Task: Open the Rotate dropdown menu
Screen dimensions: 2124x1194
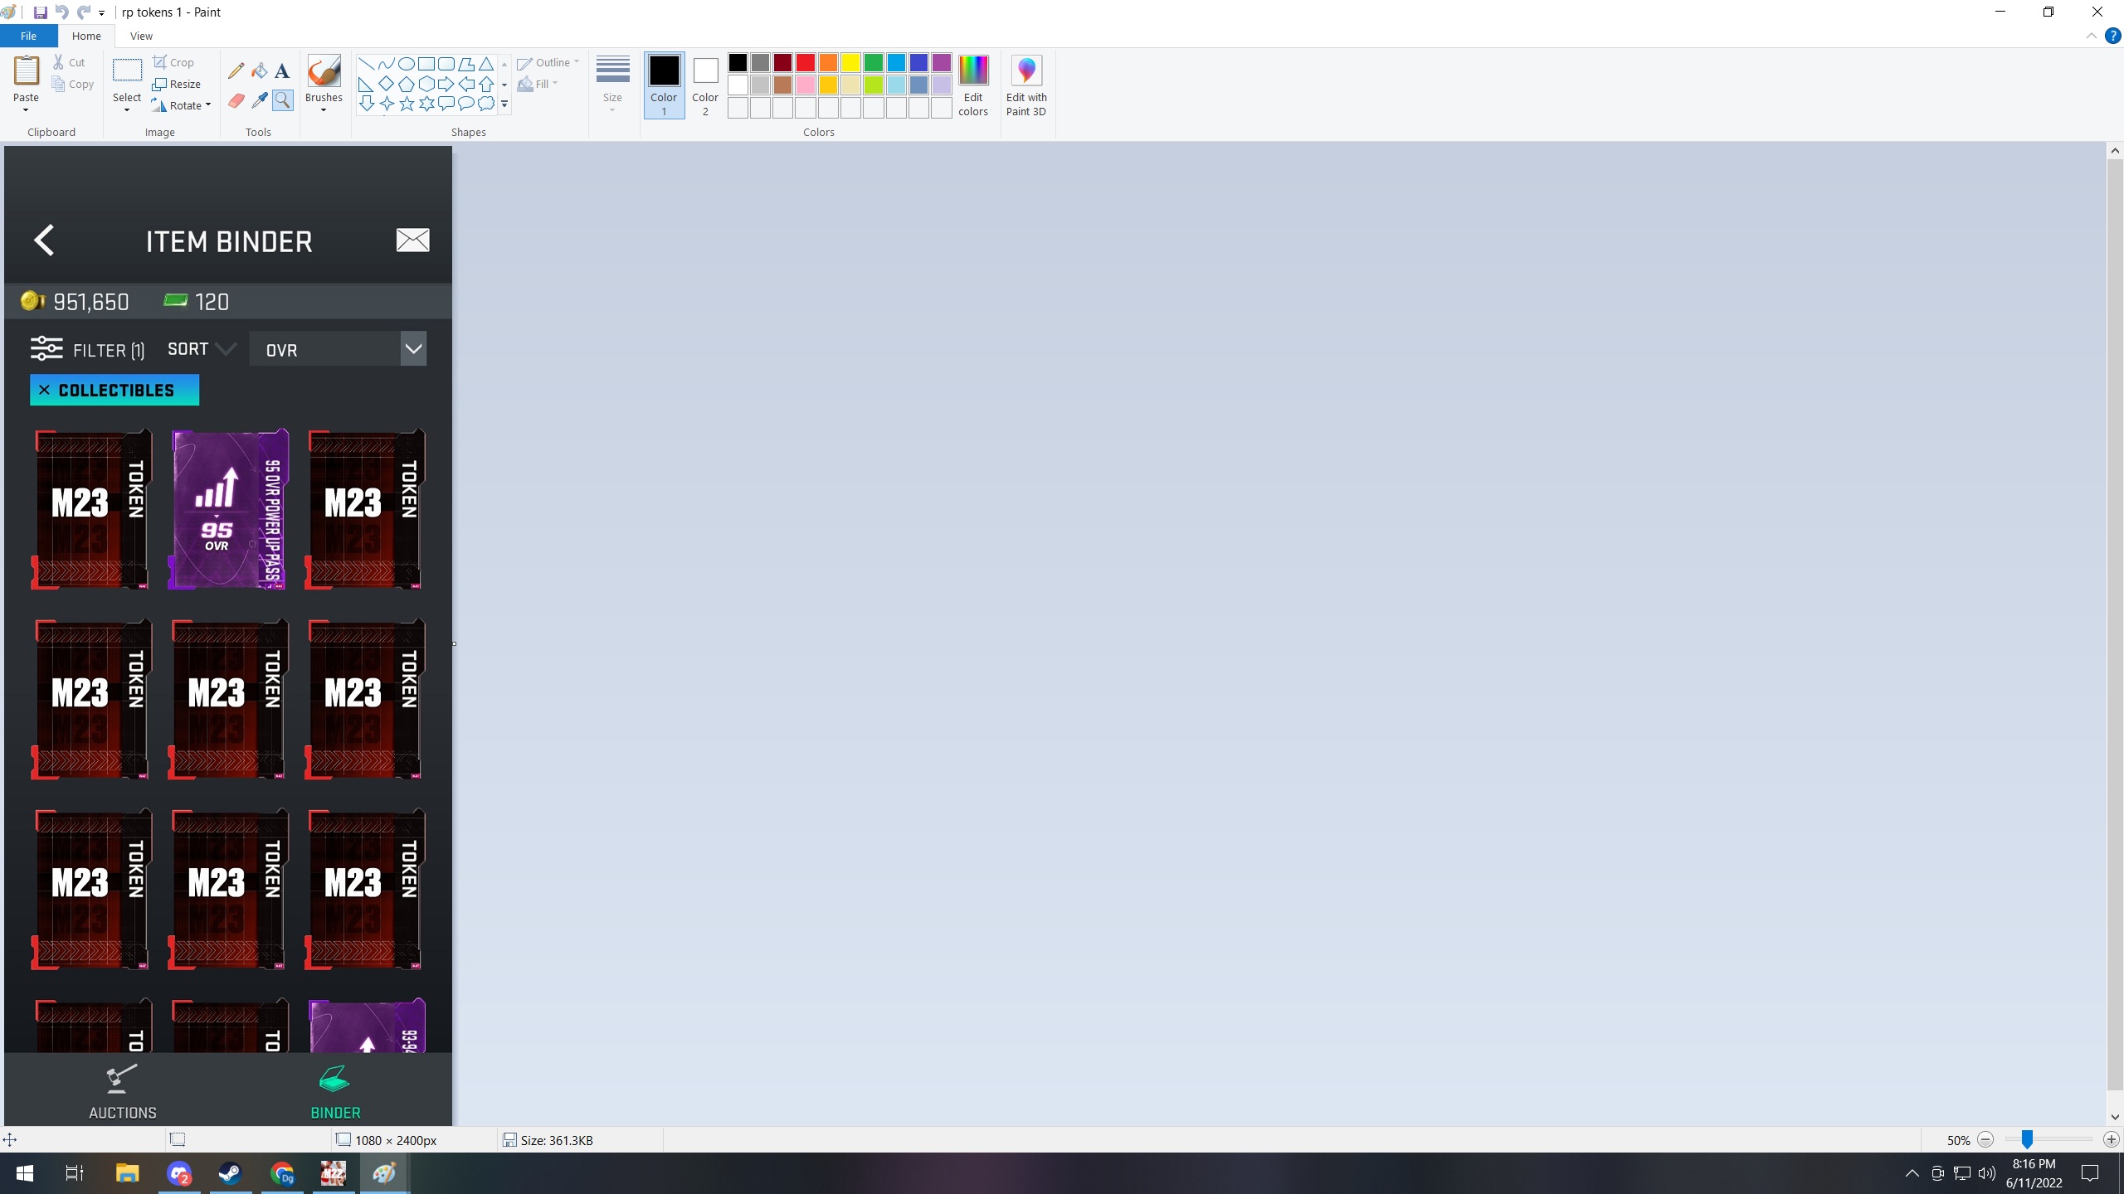Action: click(183, 106)
